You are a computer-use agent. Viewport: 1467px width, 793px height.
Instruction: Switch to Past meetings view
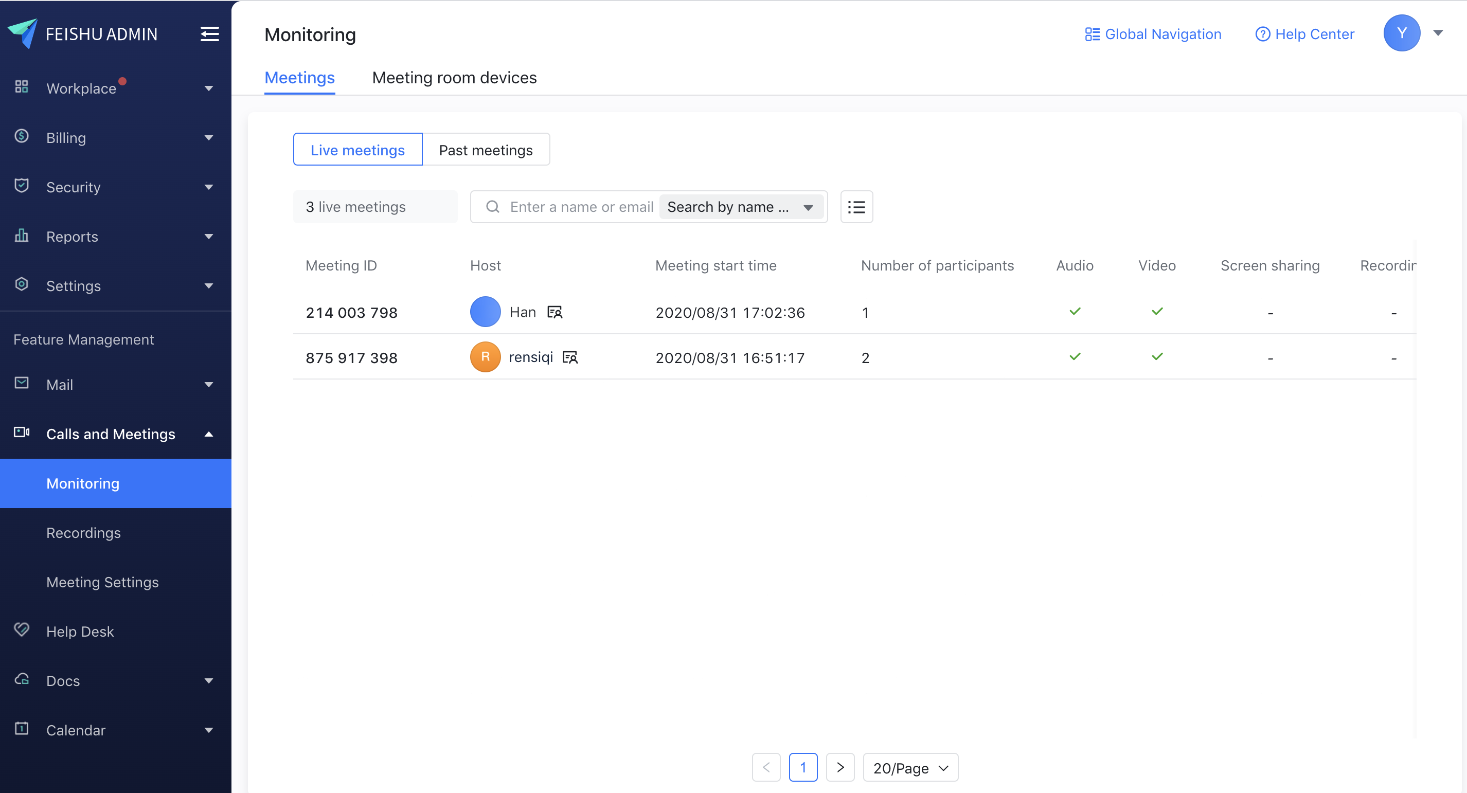click(x=485, y=150)
